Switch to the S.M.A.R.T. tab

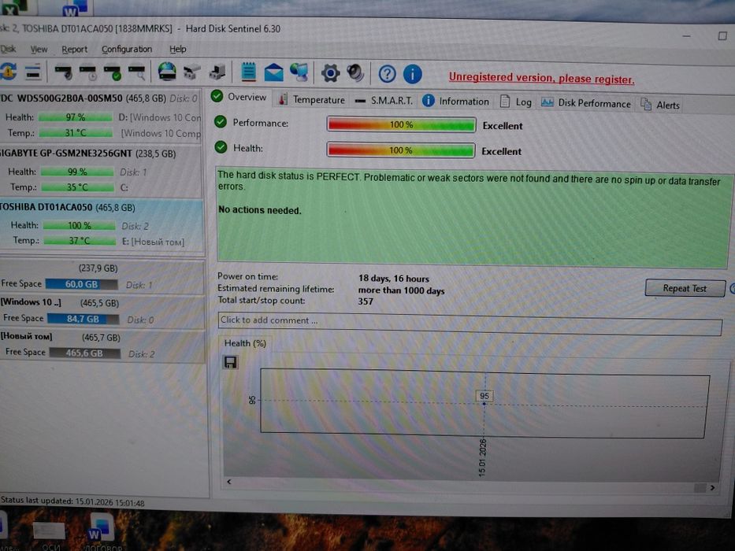point(384,101)
